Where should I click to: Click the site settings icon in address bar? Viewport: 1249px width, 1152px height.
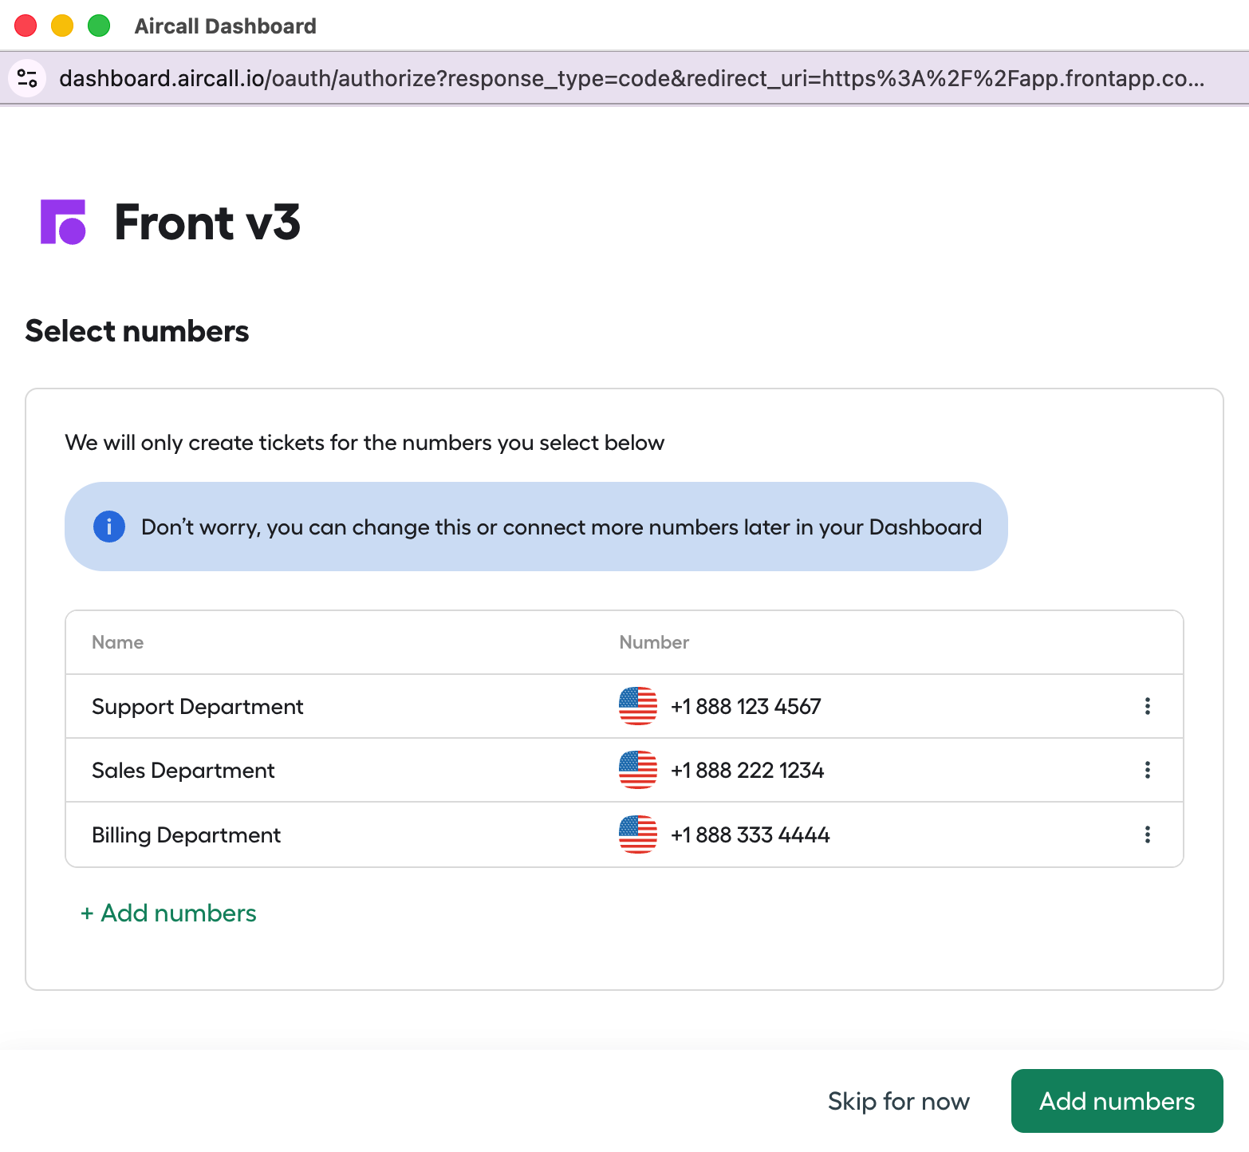click(x=27, y=78)
